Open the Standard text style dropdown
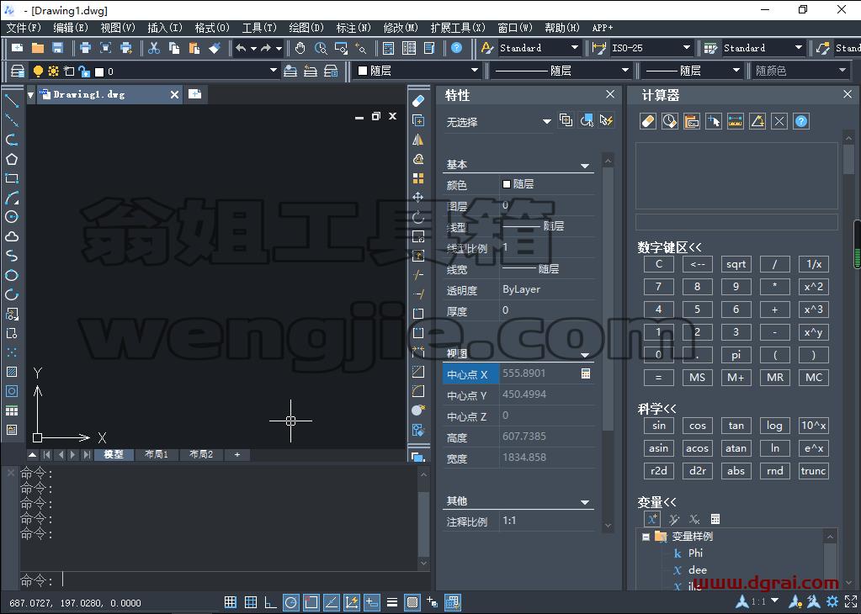The height and width of the screenshot is (614, 861). click(574, 48)
